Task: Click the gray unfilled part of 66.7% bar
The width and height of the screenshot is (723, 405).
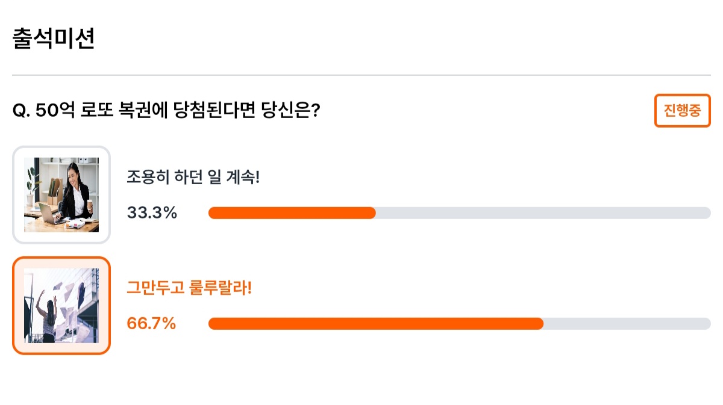Action: [627, 324]
